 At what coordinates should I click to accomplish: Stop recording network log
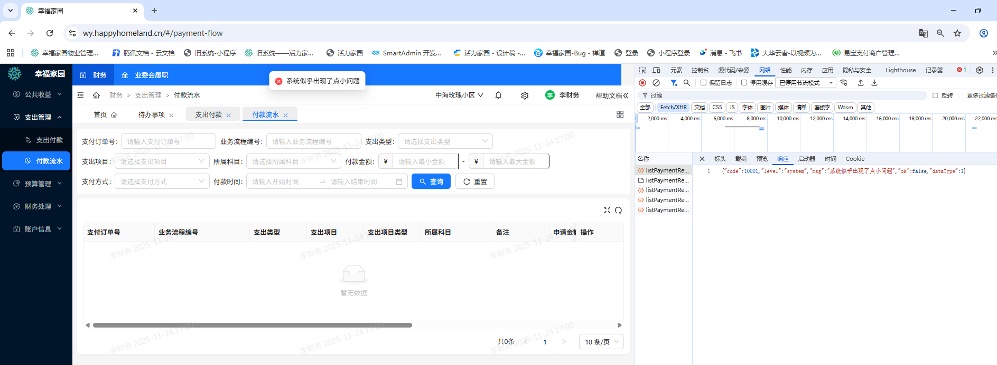tap(642, 83)
